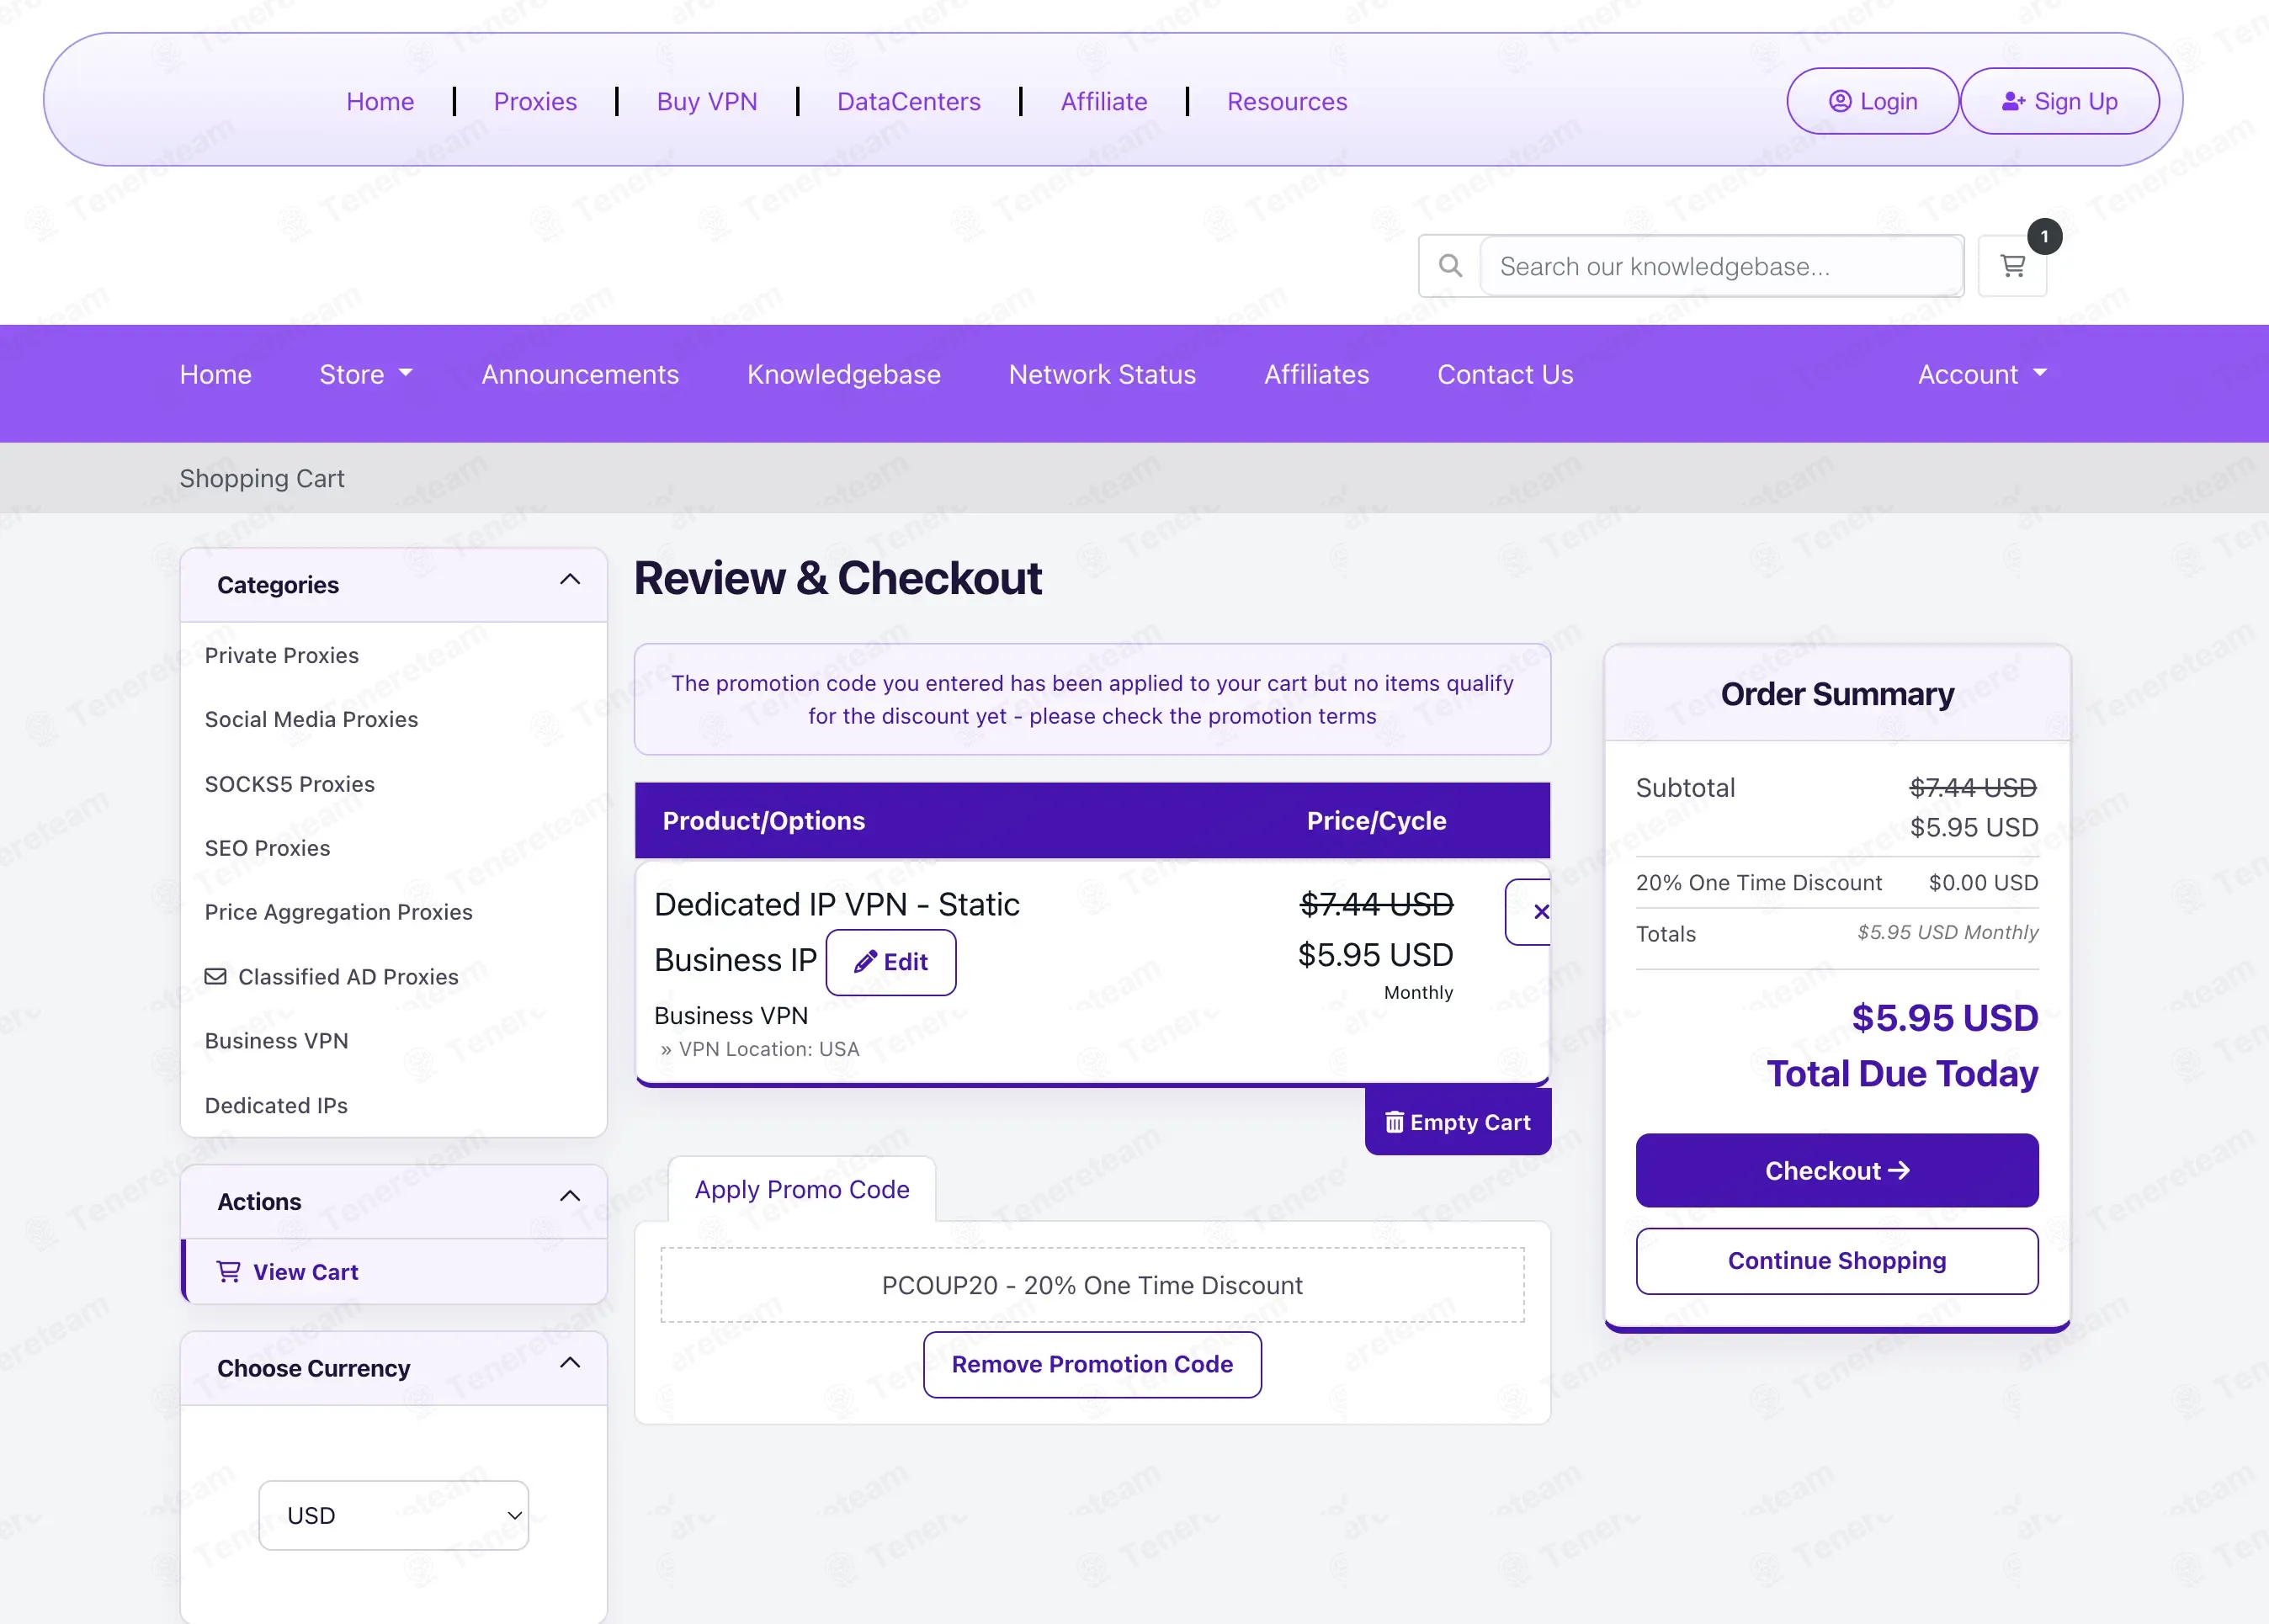Proceed to Checkout

pos(1837,1170)
